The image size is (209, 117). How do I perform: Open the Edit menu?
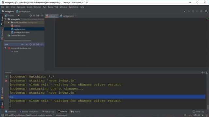pos(8,7)
